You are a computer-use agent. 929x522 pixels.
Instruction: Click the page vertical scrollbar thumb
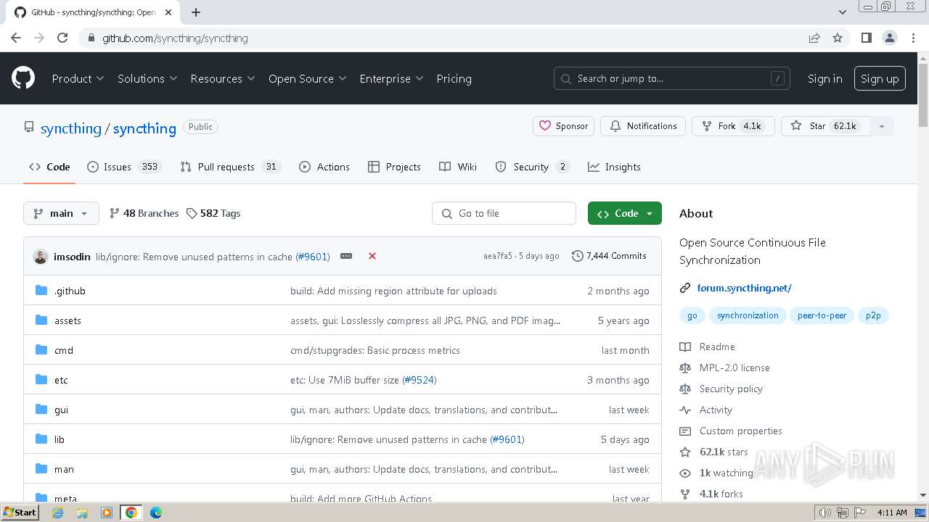[x=923, y=94]
